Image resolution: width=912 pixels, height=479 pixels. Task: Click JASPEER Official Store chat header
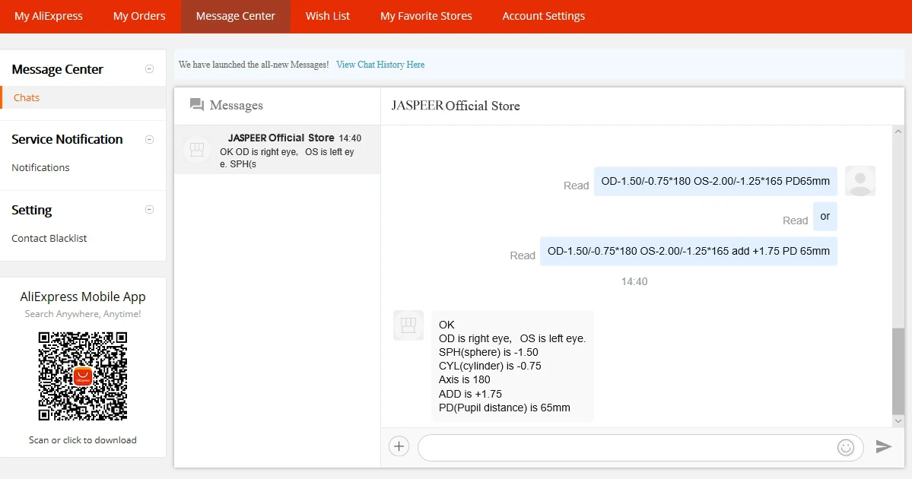(x=456, y=106)
